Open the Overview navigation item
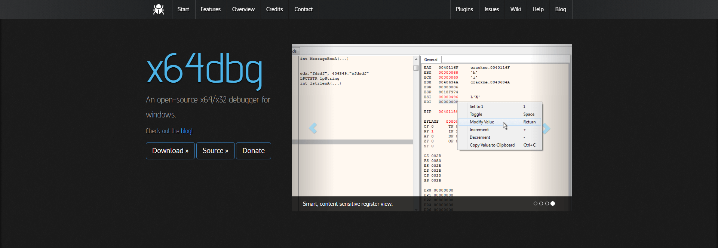Image resolution: width=718 pixels, height=248 pixels. (x=243, y=9)
